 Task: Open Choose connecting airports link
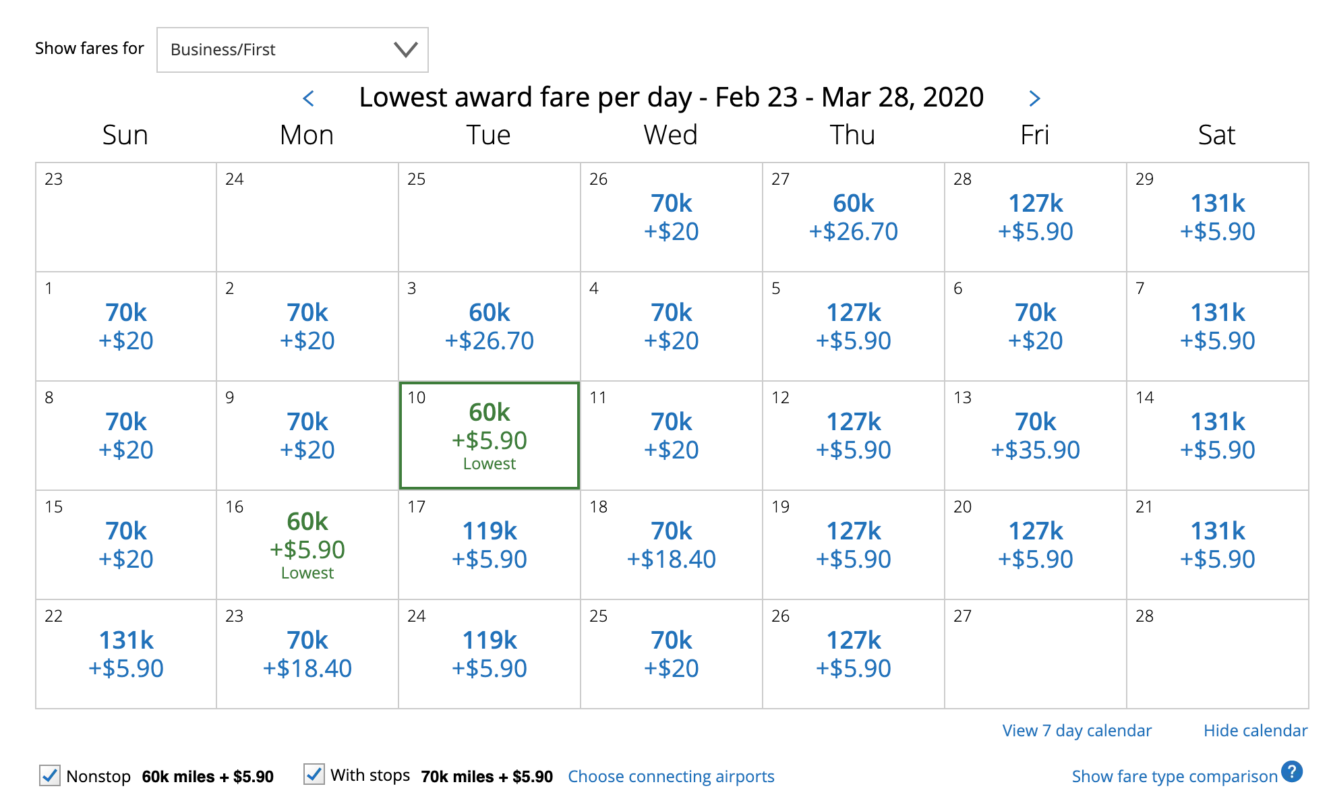pos(671,776)
